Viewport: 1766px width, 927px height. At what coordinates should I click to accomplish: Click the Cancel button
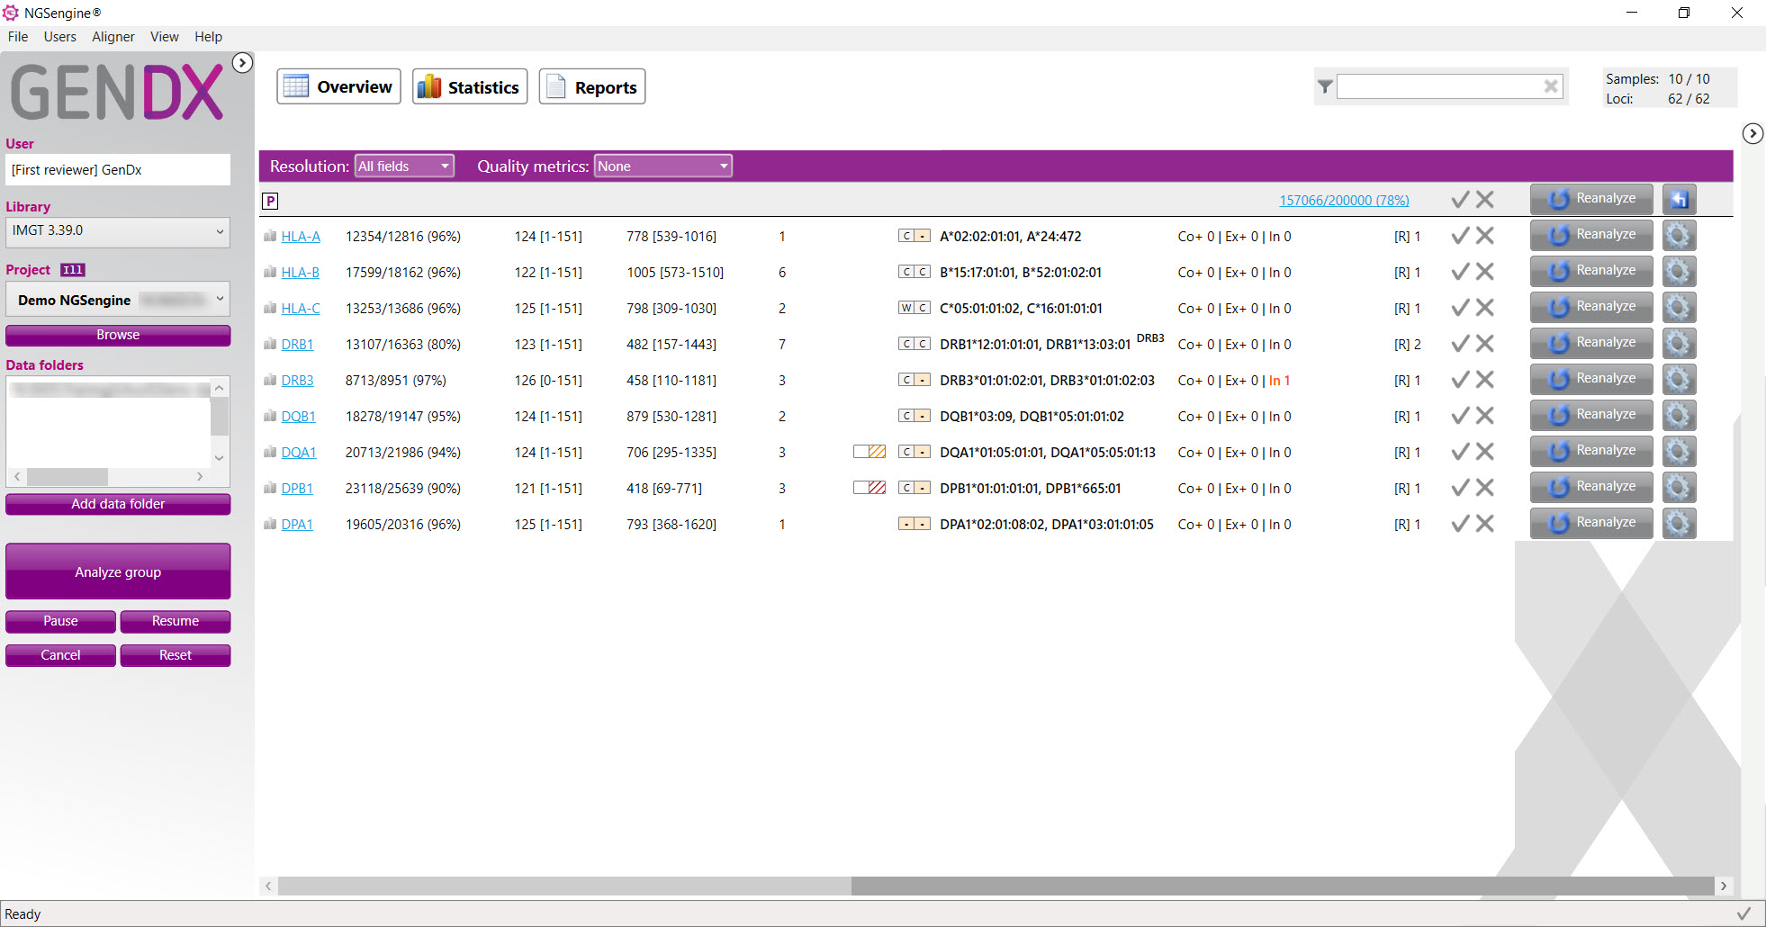[60, 655]
